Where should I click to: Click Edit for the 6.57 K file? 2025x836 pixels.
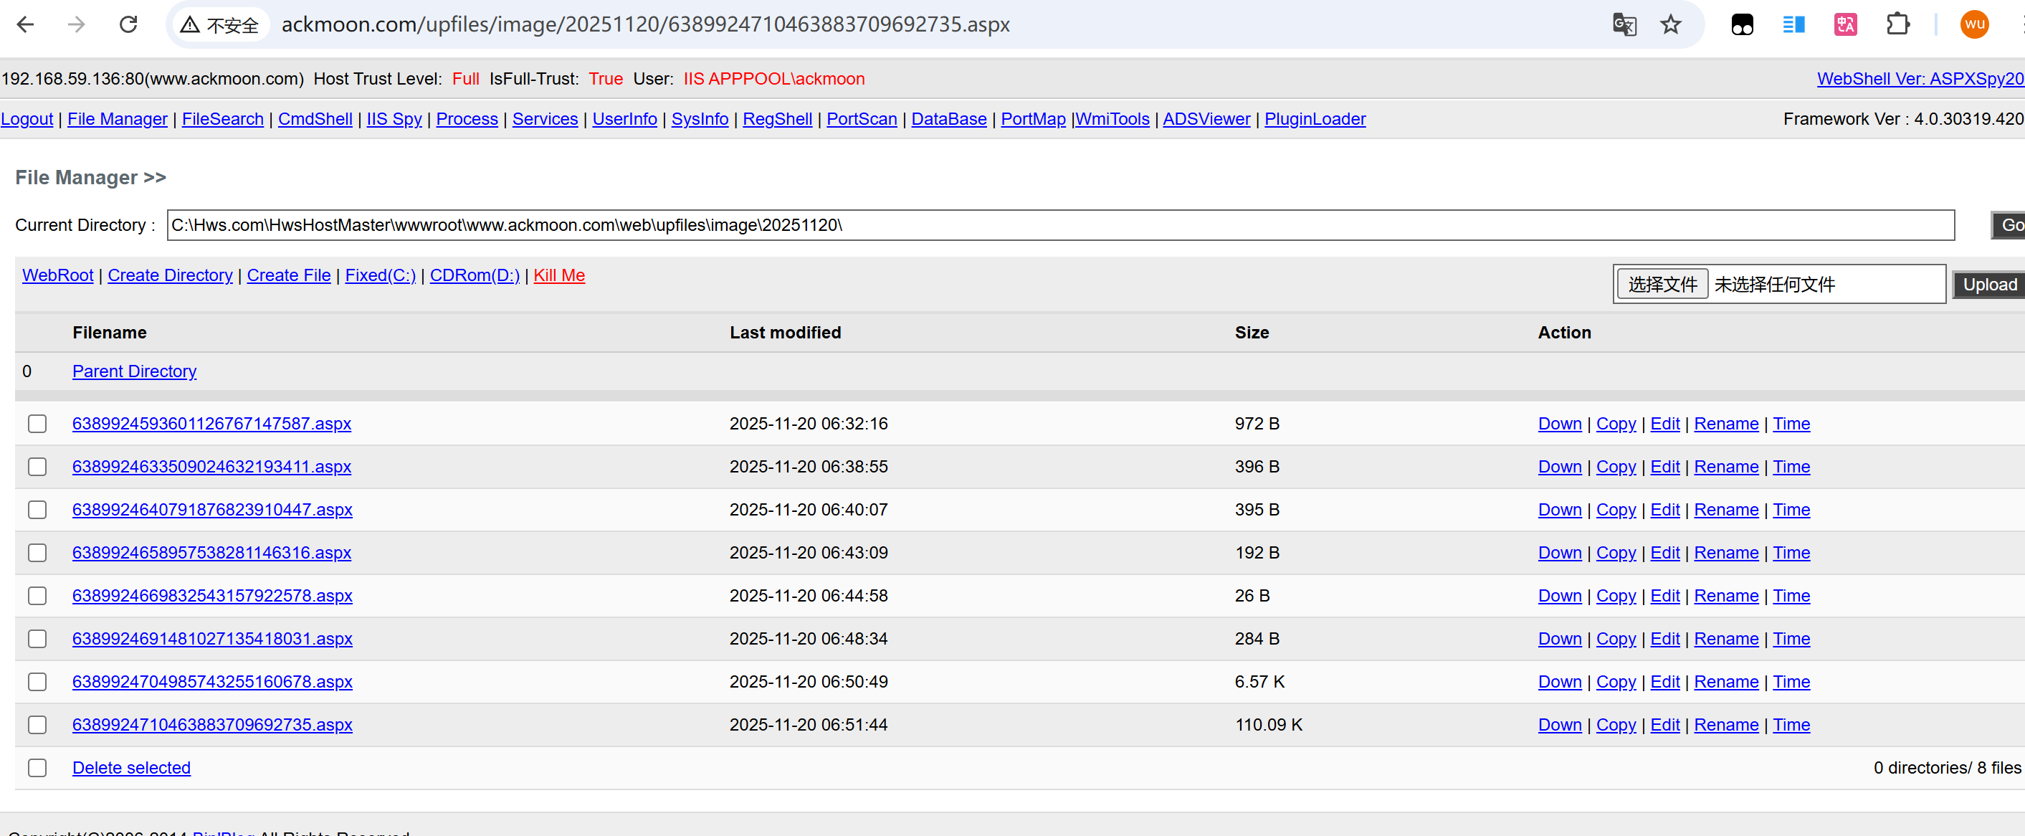1664,682
